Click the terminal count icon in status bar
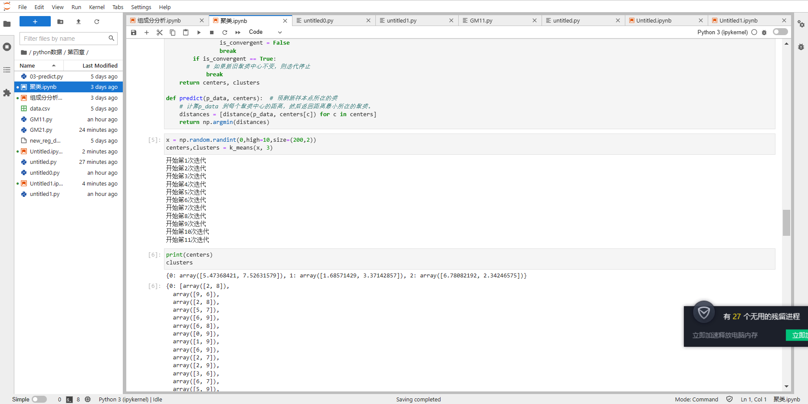Image resolution: width=808 pixels, height=404 pixels. (x=69, y=399)
